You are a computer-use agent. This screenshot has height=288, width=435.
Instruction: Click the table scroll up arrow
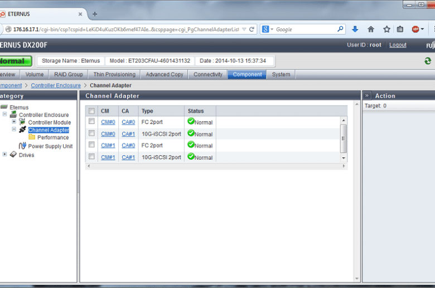[x=344, y=120]
